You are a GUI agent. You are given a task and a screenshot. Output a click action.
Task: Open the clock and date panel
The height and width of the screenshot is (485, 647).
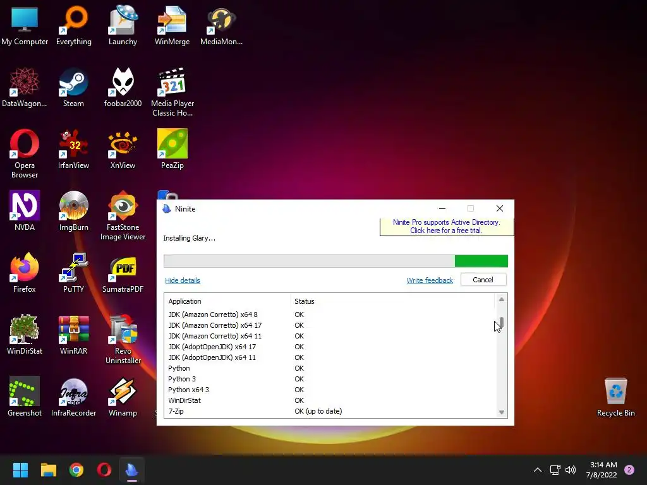point(602,470)
